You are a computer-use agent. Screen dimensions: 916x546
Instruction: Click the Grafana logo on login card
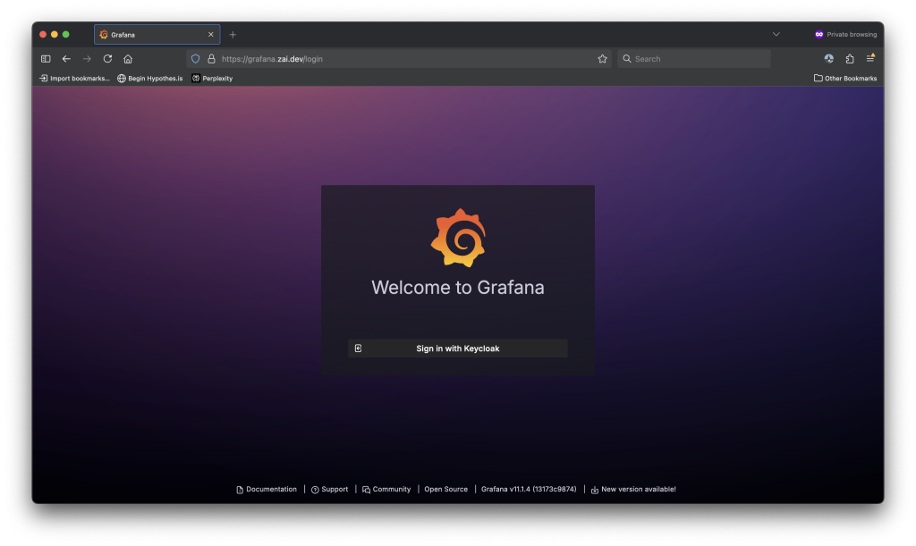(458, 238)
